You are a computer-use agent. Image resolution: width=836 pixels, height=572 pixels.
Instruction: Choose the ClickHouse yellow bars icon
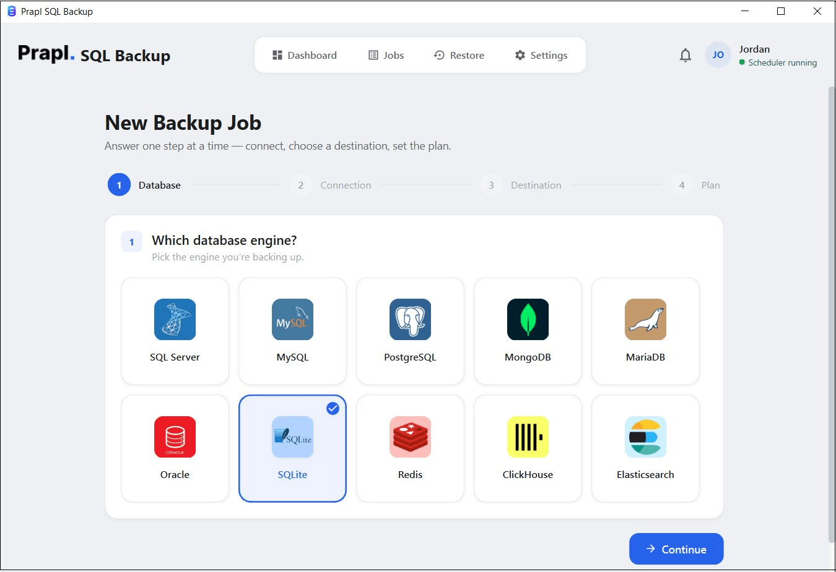[528, 437]
